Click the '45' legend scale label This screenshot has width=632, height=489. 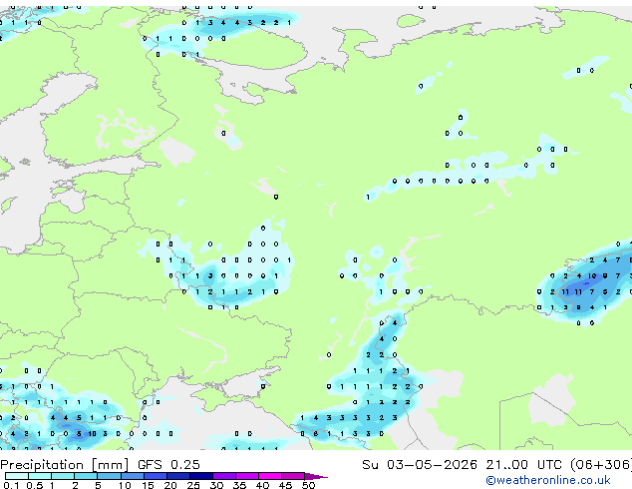point(285,485)
